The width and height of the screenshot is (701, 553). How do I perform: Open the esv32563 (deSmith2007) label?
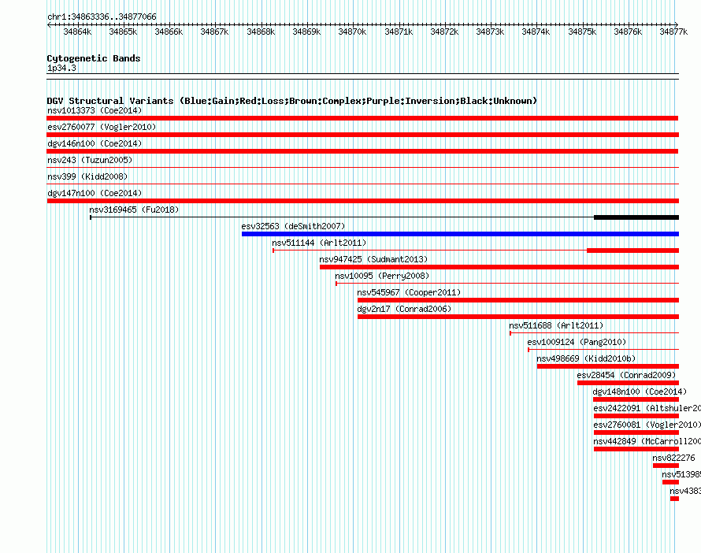click(293, 226)
